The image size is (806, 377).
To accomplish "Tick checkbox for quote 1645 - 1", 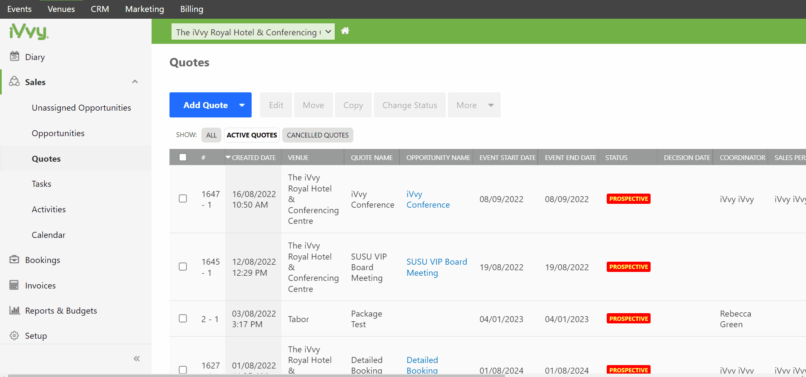I will 183,266.
